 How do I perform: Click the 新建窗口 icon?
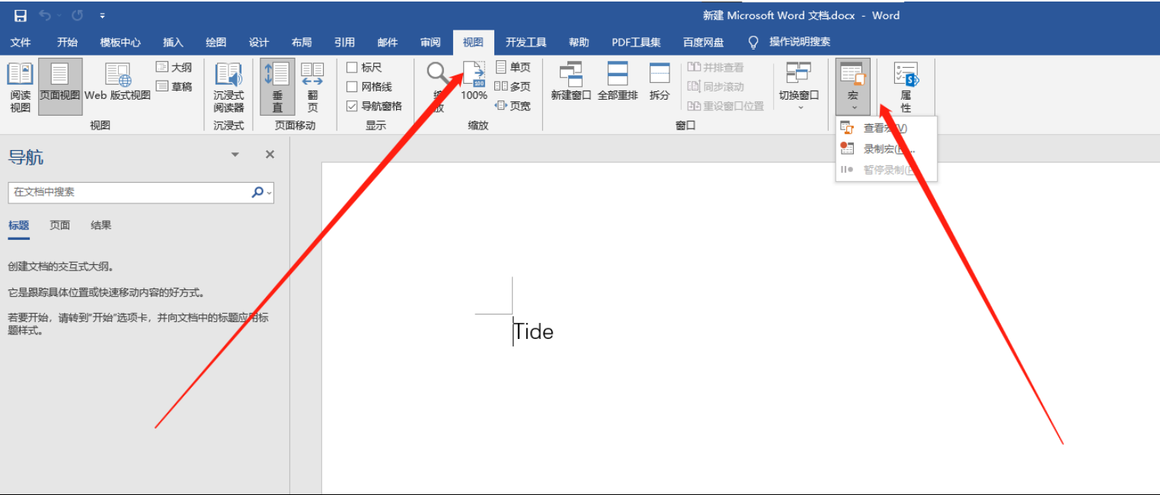[570, 80]
